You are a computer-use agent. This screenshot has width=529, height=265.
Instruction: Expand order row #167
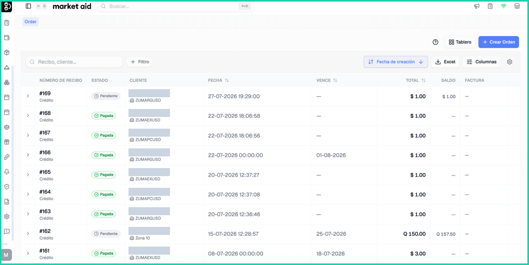tap(28, 135)
